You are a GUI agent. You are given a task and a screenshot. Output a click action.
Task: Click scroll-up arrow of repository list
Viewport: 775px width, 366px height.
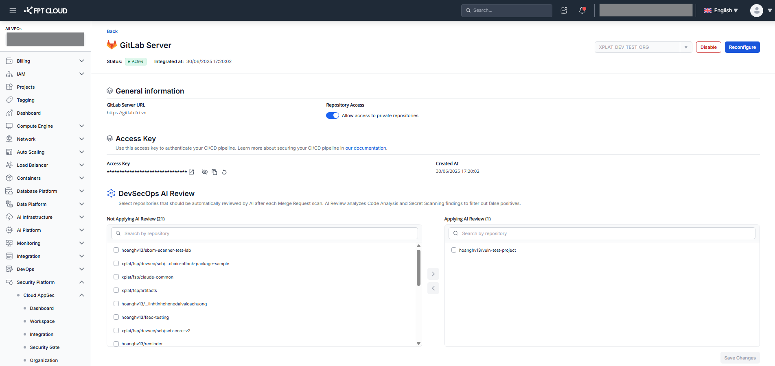[418, 246]
